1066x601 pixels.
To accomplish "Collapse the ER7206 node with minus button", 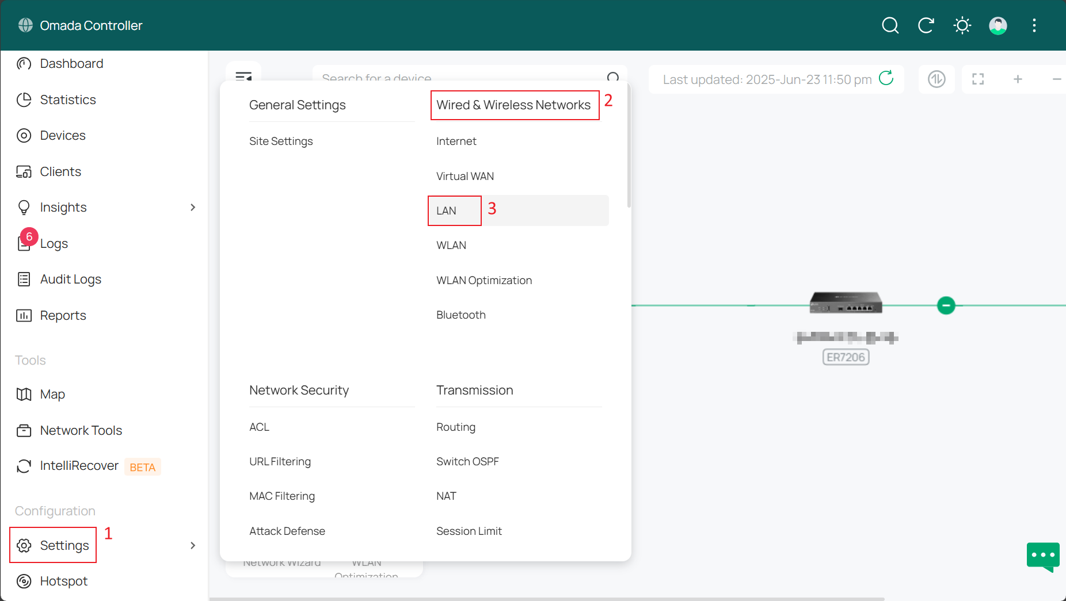I will click(x=946, y=305).
